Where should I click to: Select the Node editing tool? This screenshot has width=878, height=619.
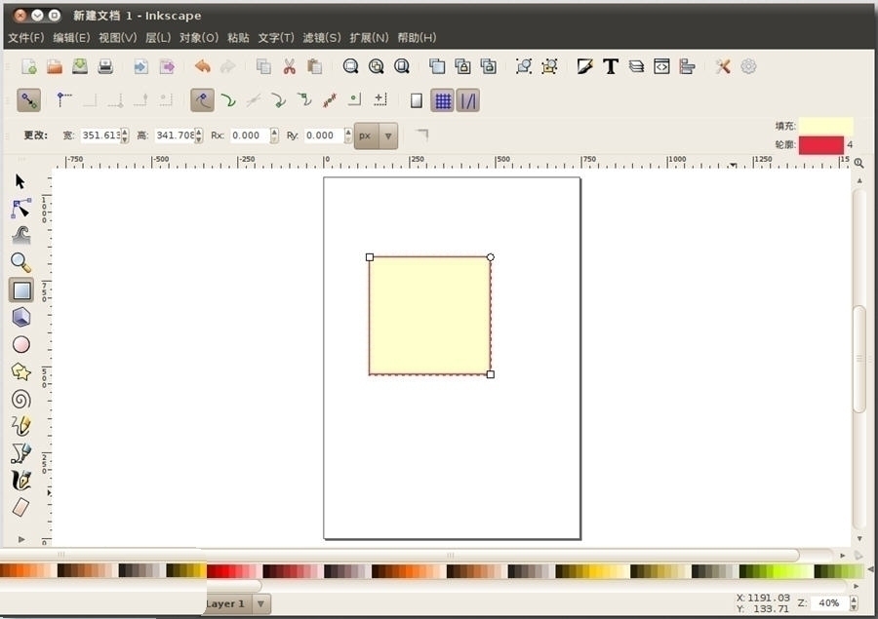tap(20, 207)
